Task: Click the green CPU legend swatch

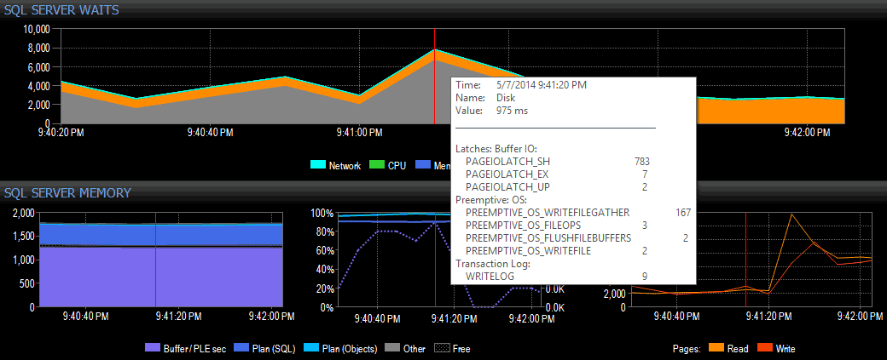Action: [x=376, y=165]
